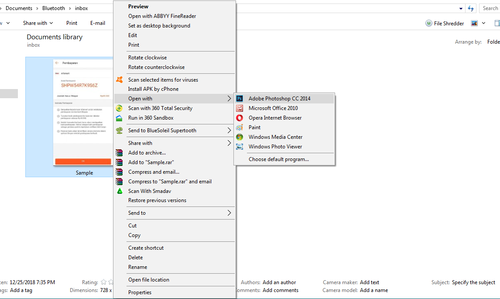Open the toolbar Share with dropdown

38,23
